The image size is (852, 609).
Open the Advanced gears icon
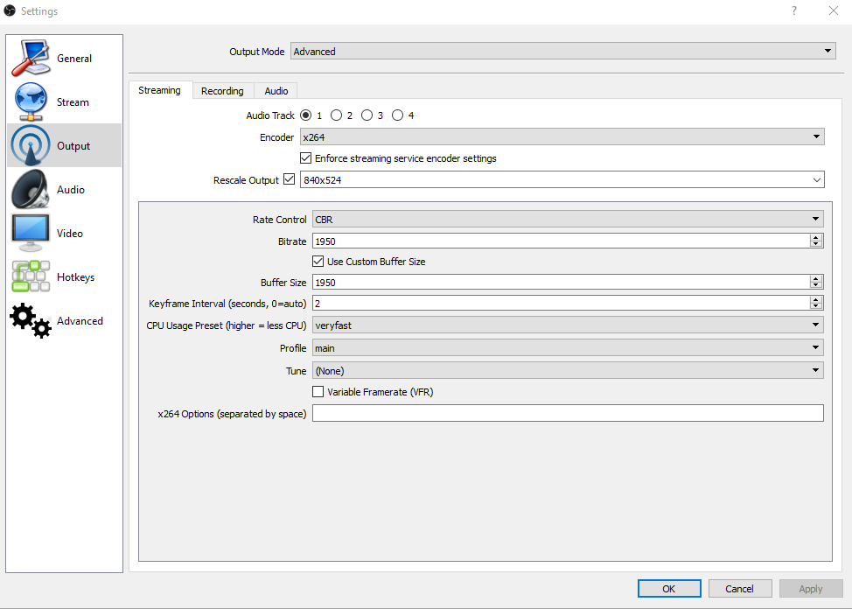point(31,321)
